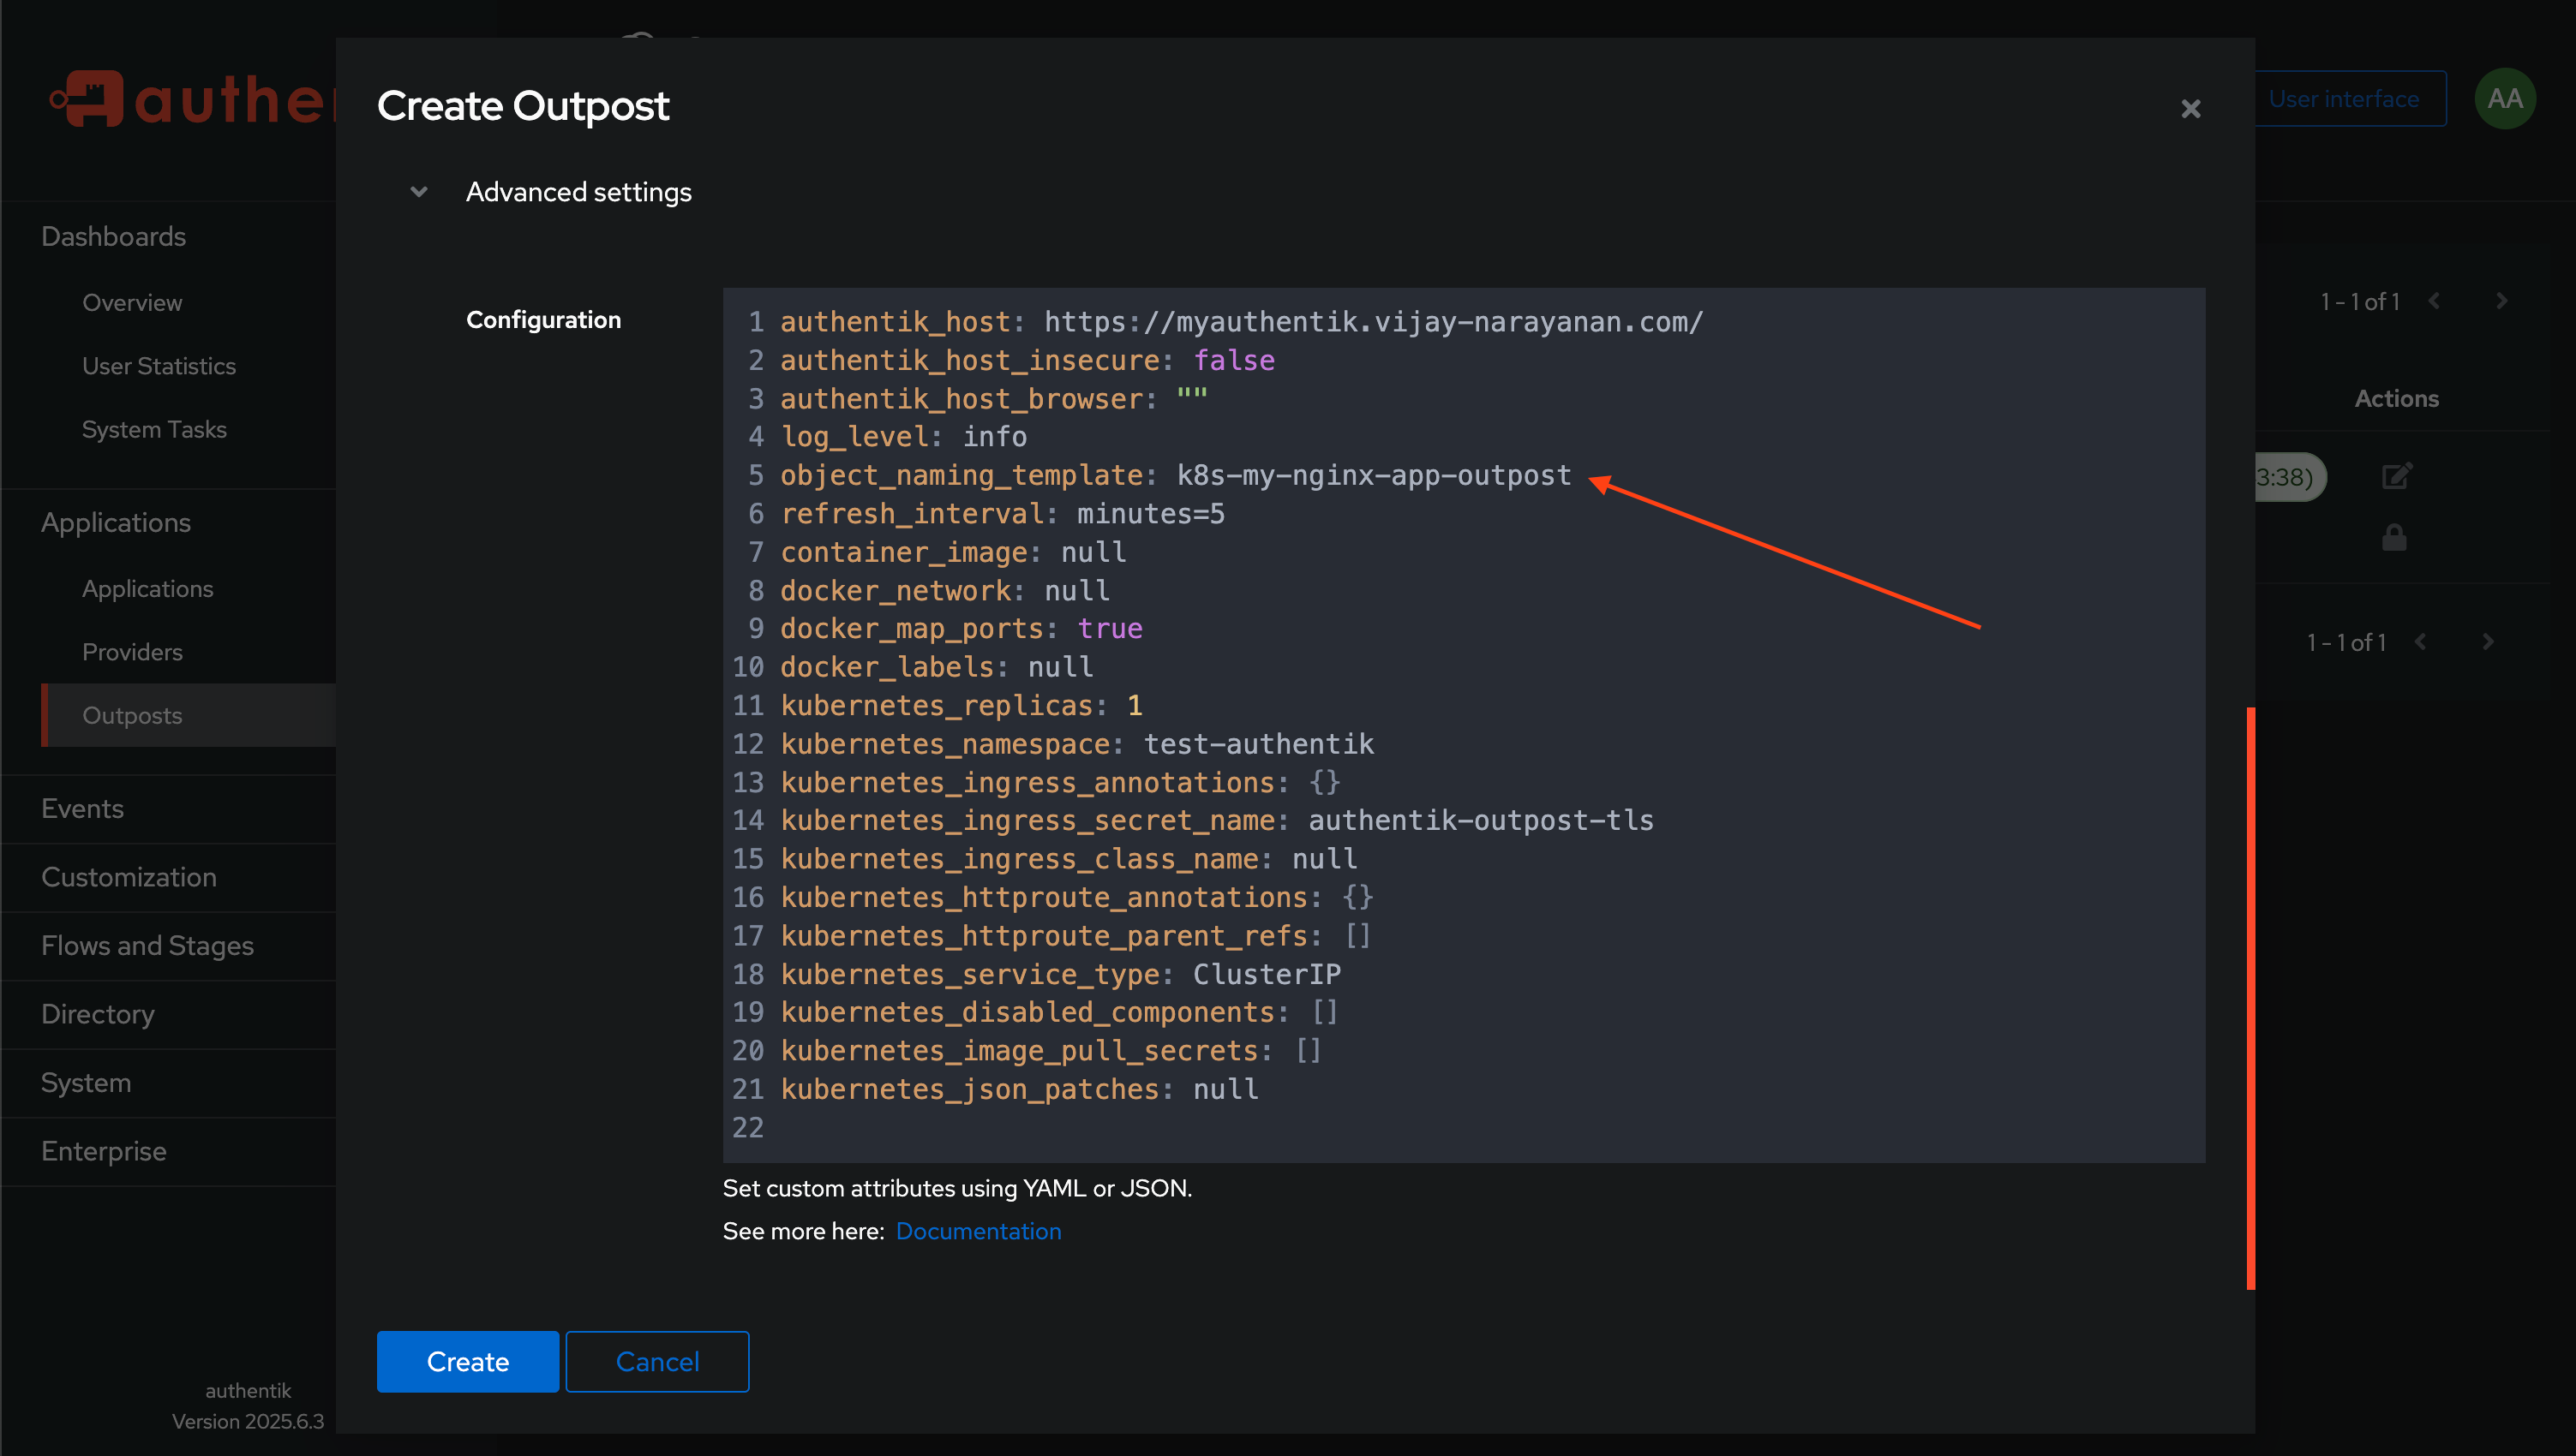The width and height of the screenshot is (2576, 1456).
Task: Expand the Enterprise section
Action: pos(104,1151)
